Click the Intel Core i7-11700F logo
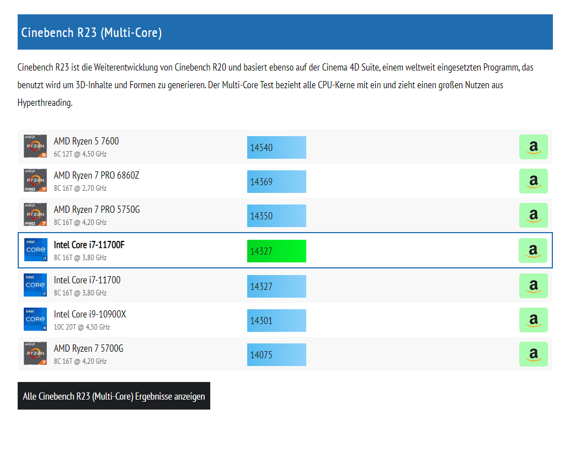Viewport: 570px width, 452px height. coord(36,249)
